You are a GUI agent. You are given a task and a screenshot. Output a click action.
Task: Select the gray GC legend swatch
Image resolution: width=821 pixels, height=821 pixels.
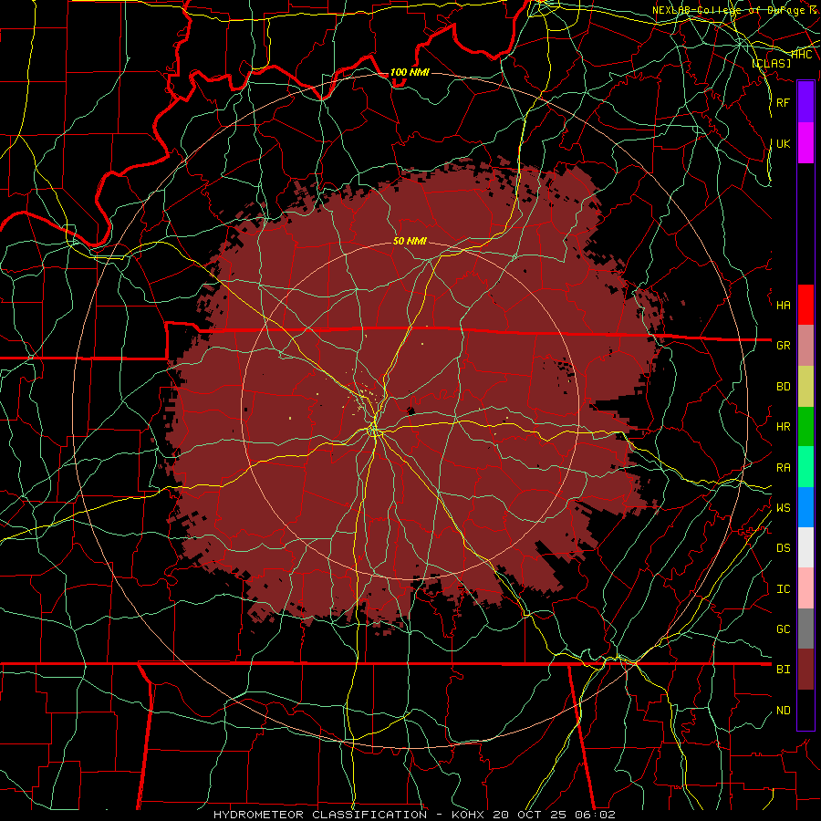805,629
